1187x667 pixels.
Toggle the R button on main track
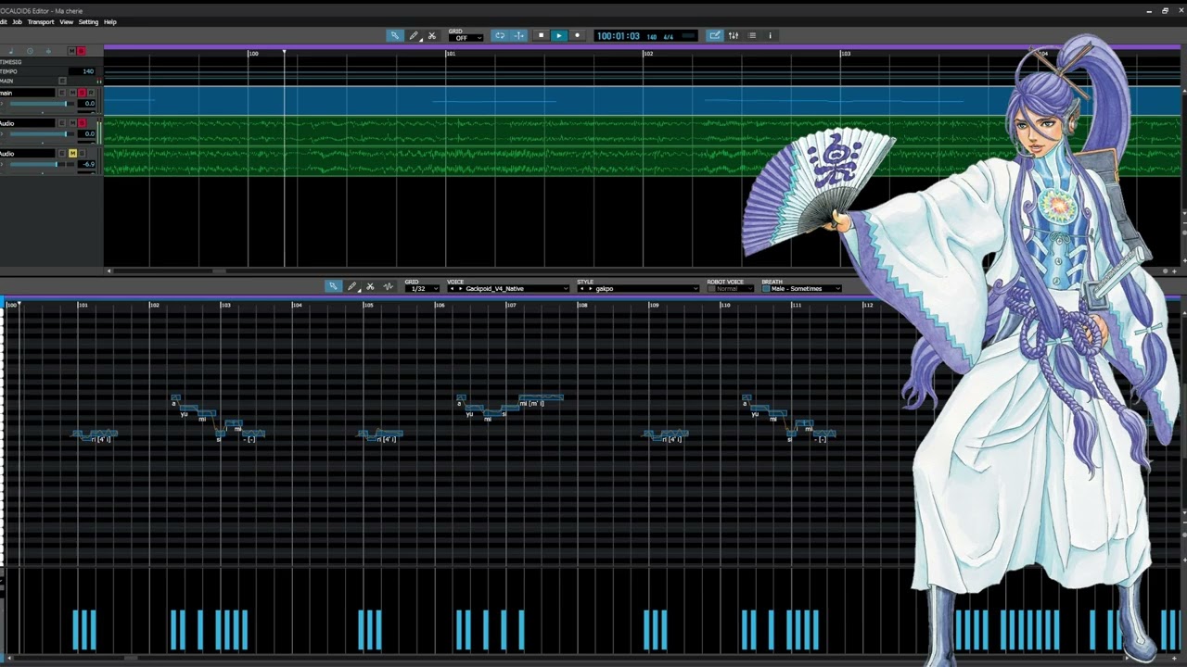pyautogui.click(x=91, y=93)
